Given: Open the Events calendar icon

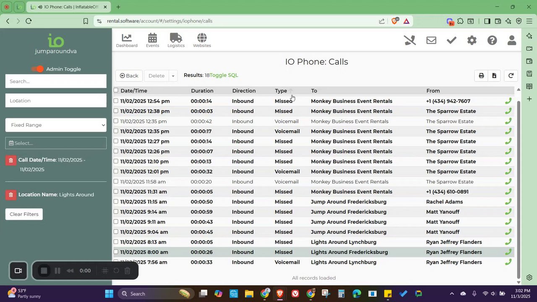Looking at the screenshot, I should 152,40.
